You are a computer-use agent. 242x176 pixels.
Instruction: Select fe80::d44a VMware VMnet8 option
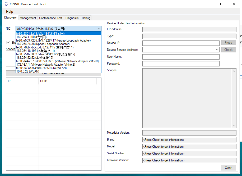[59, 61]
